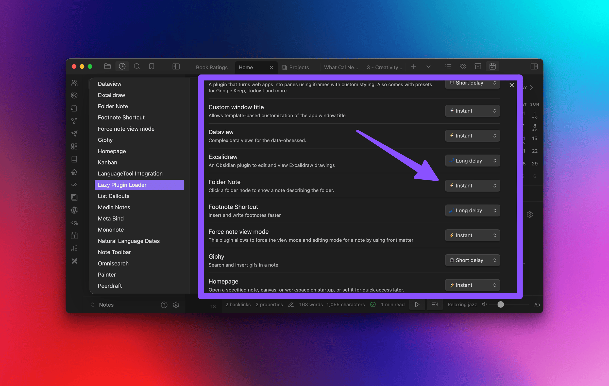Select day 22 in the calendar
609x386 pixels.
pos(534,151)
